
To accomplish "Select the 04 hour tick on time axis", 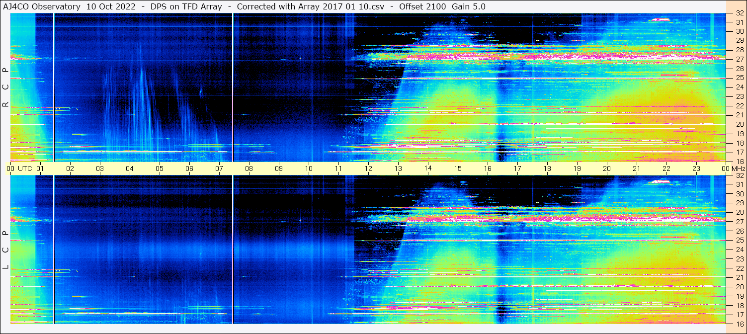I will (x=130, y=168).
